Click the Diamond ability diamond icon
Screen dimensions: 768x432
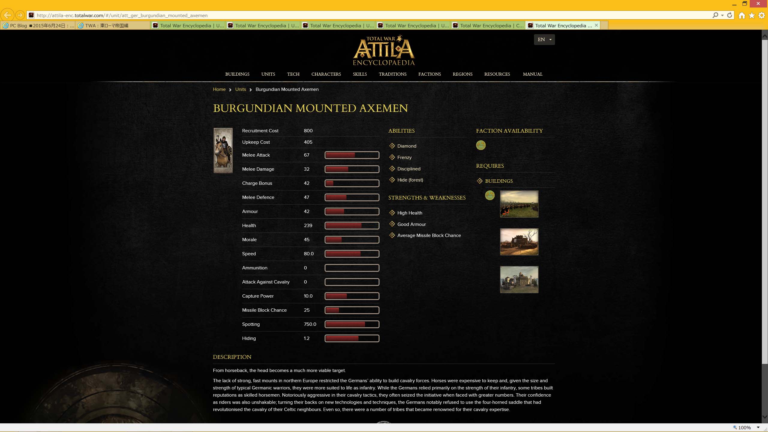point(392,146)
